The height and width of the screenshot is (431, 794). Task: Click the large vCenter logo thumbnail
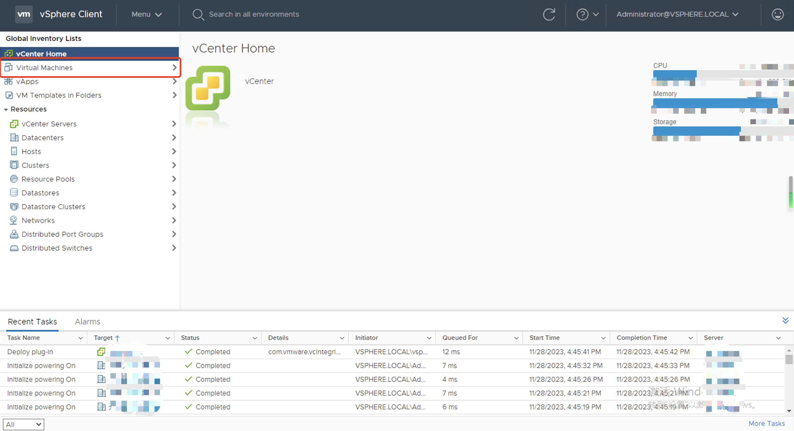coord(208,88)
